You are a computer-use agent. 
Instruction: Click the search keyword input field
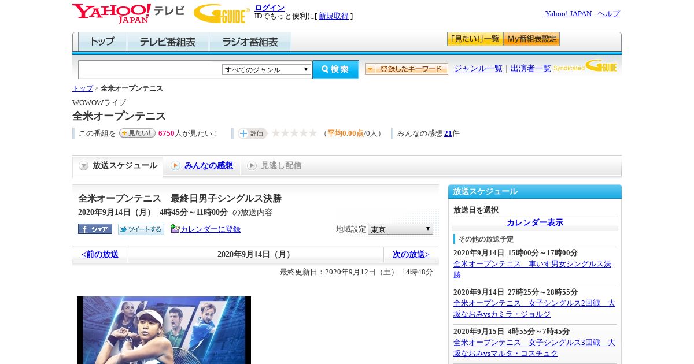tap(150, 69)
